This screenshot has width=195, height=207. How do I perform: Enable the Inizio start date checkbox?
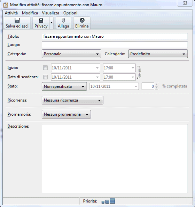[x=45, y=68]
